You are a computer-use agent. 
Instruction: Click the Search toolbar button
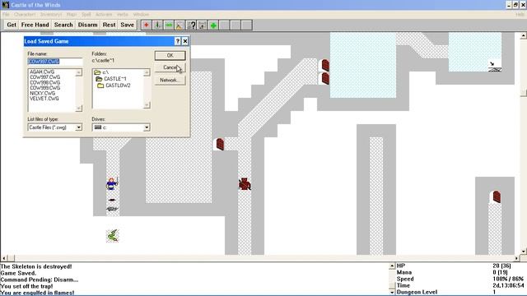pos(63,25)
